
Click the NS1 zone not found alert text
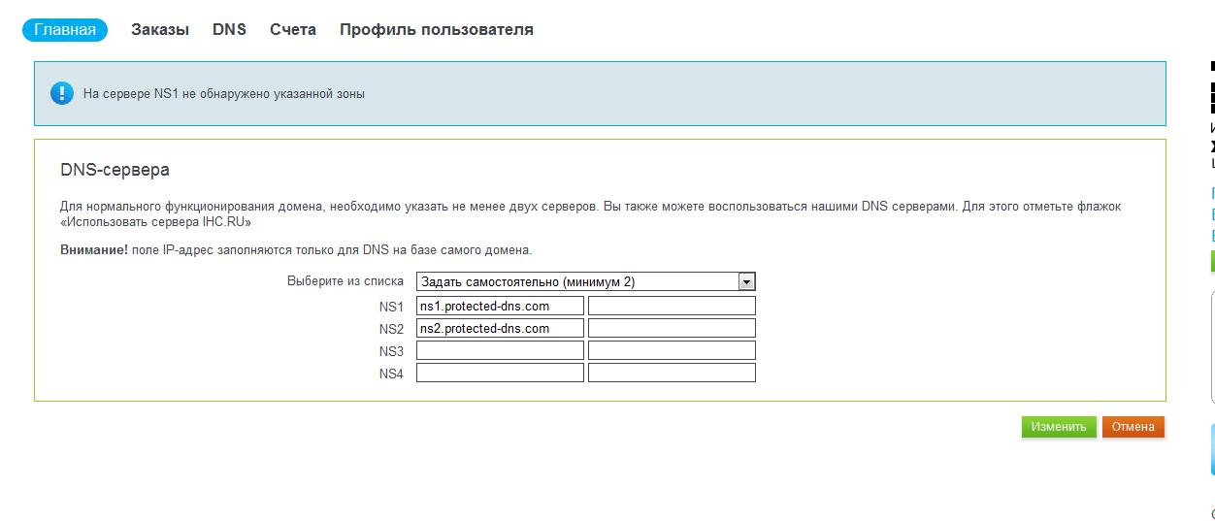pyautogui.click(x=224, y=94)
